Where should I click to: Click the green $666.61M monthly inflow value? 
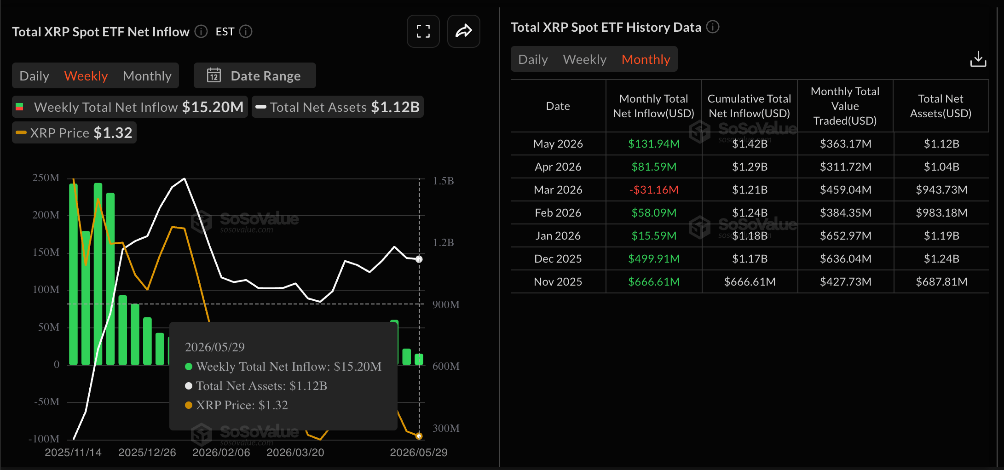(654, 281)
